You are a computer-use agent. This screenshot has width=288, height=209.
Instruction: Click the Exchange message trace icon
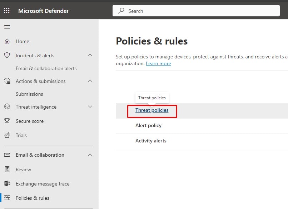pos(7,183)
